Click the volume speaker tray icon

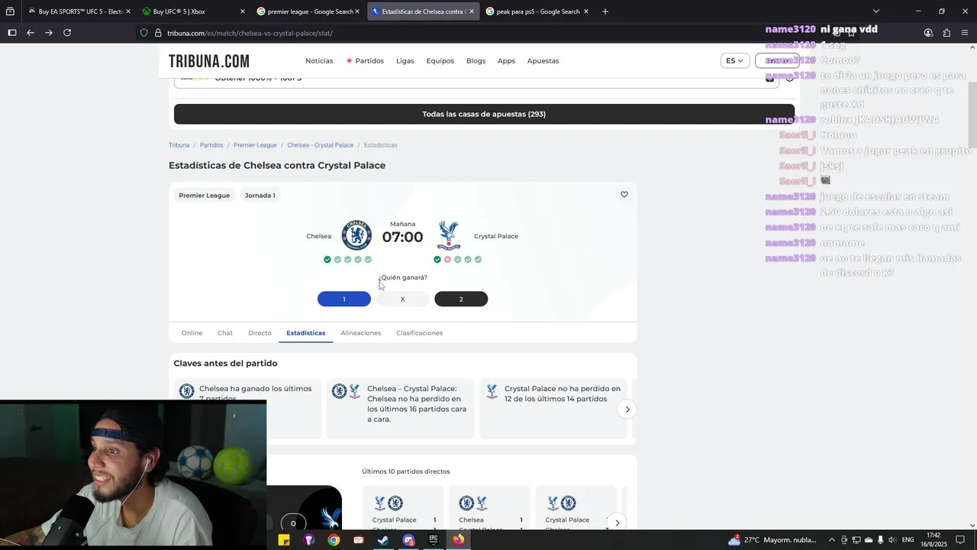pyautogui.click(x=892, y=540)
